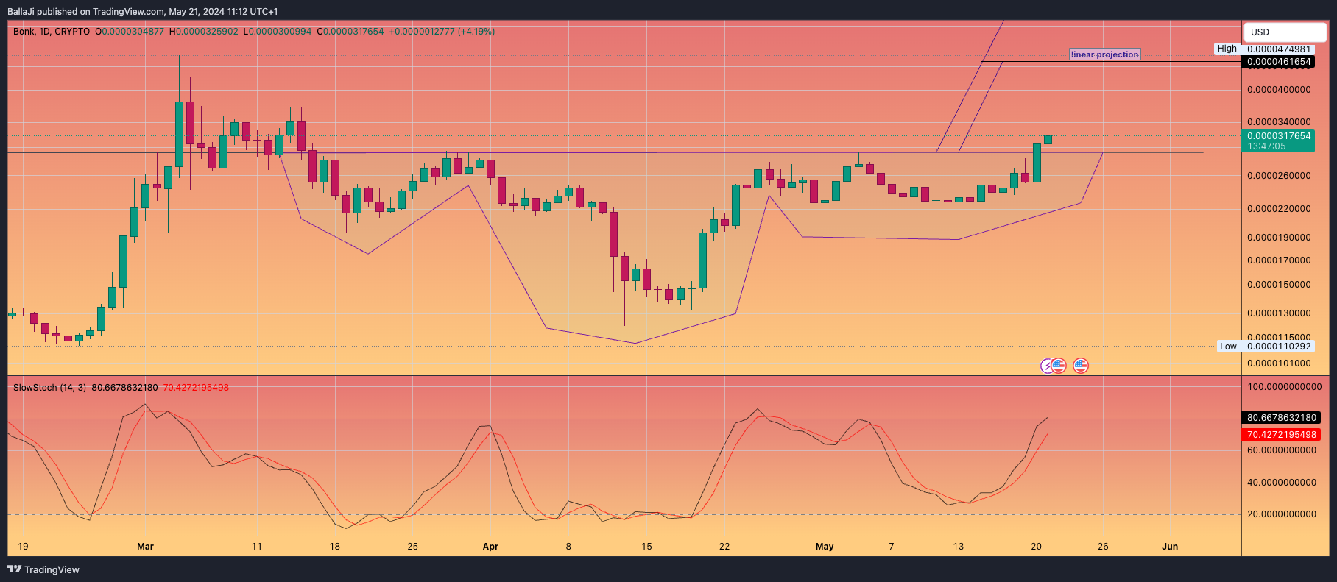This screenshot has height=582, width=1337.
Task: Click the 0.0000340000 price axis label
Action: (x=1279, y=122)
